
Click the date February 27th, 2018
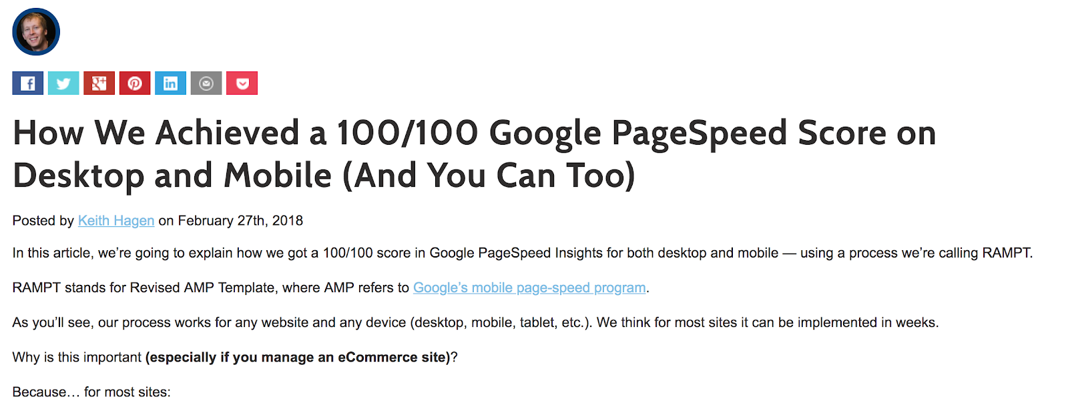click(x=240, y=221)
